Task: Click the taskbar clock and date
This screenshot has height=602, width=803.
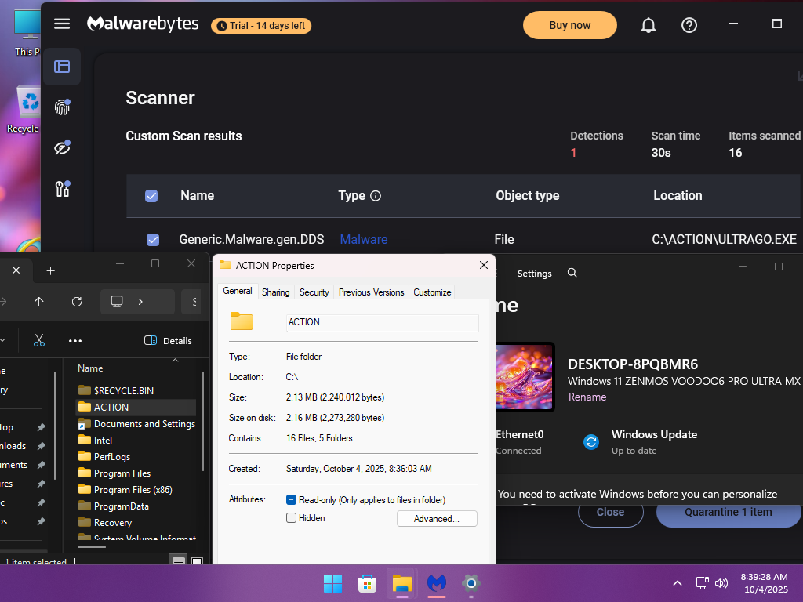Action: coord(764,583)
